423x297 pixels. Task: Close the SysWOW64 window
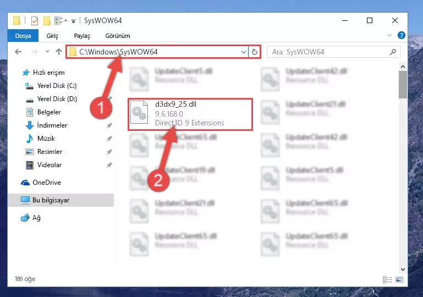pyautogui.click(x=395, y=20)
